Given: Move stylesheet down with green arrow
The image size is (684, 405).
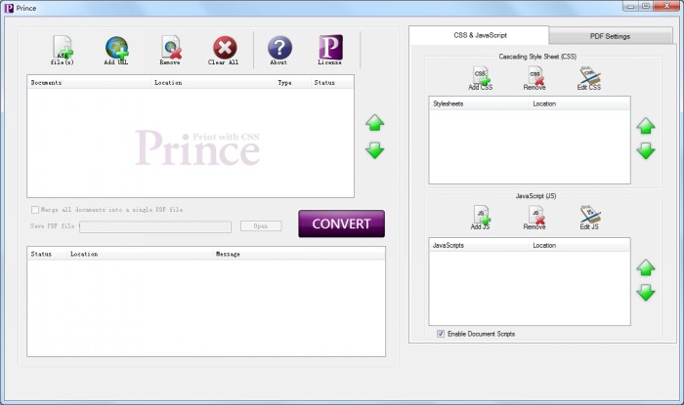Looking at the screenshot, I should click(646, 150).
